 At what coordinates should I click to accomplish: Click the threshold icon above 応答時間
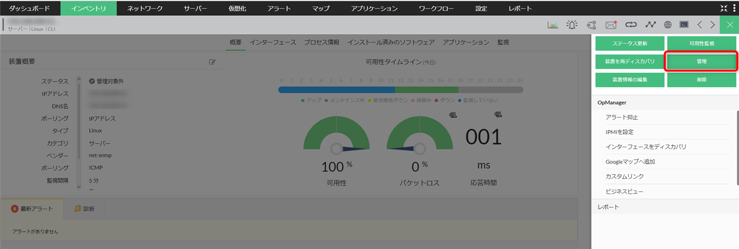[498, 115]
